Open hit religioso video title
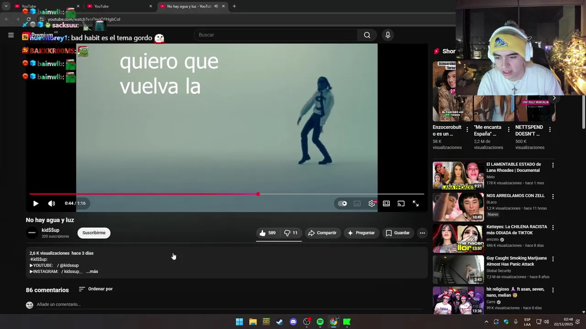The image size is (586, 329). pyautogui.click(x=515, y=292)
